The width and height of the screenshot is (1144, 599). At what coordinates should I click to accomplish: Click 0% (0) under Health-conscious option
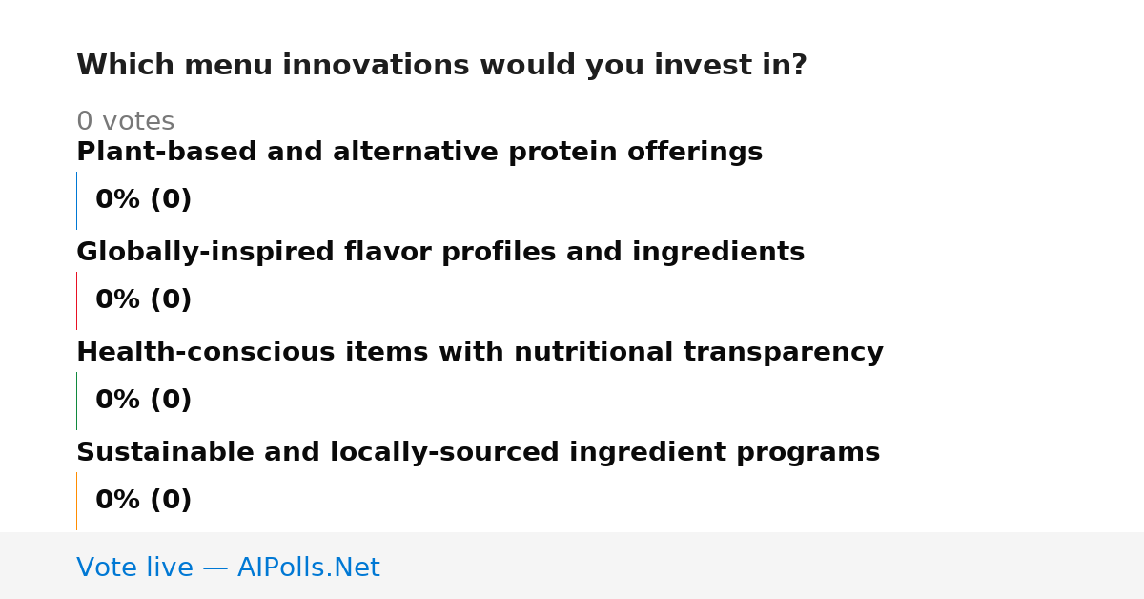point(144,401)
